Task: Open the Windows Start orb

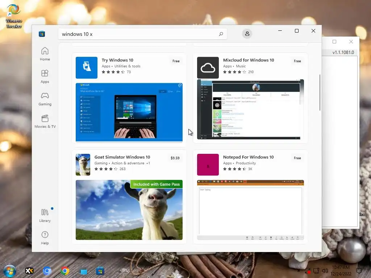Action: (x=10, y=271)
